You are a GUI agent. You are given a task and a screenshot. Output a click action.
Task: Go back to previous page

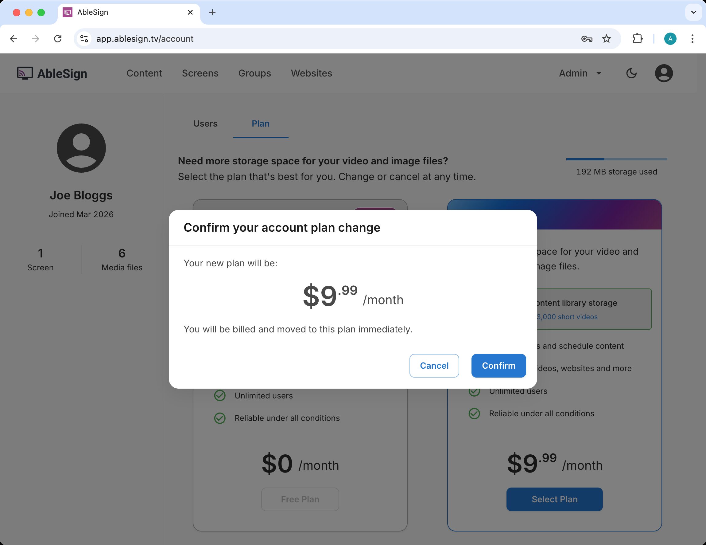point(14,39)
